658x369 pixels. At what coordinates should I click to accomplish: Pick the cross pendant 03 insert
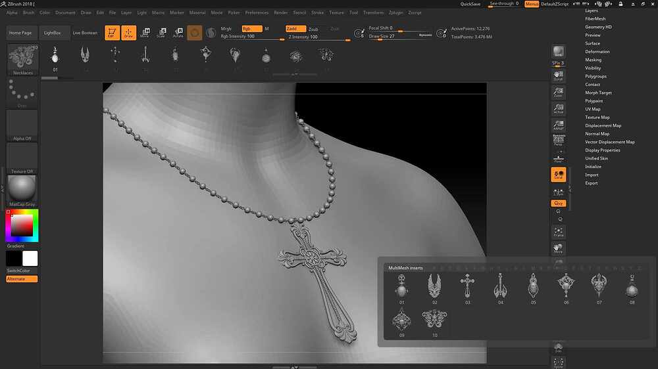tap(467, 286)
